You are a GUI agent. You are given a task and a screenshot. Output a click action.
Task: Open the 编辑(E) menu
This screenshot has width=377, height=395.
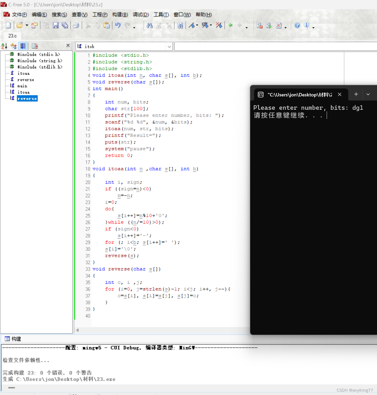coord(39,15)
